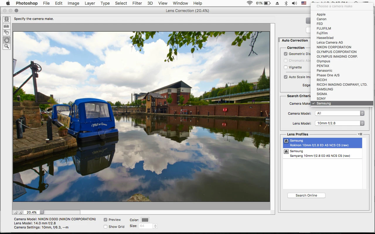
Task: Choose SONY camera make
Action: 342,99
